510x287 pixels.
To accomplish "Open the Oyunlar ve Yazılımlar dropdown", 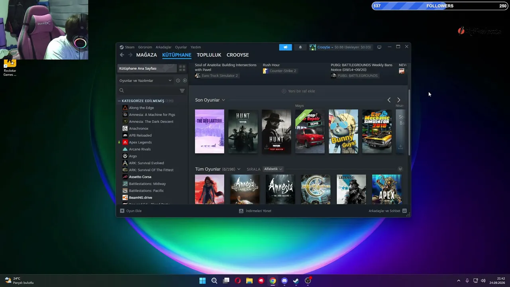I will [x=145, y=81].
